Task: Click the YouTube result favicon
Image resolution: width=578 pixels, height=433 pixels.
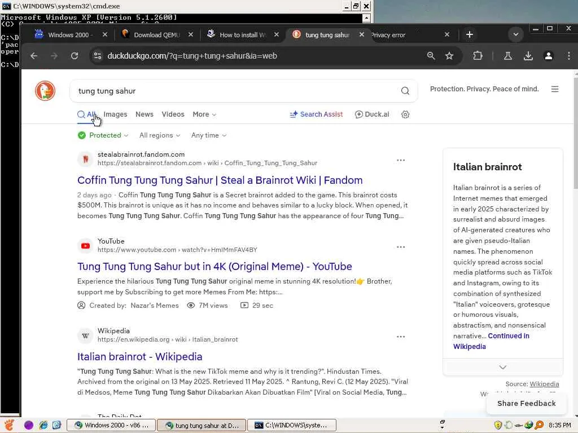Action: (86, 246)
